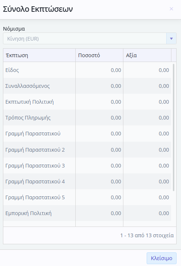Open the Νόμισμα dropdown arrow
This screenshot has width=181, height=266.
point(171,38)
